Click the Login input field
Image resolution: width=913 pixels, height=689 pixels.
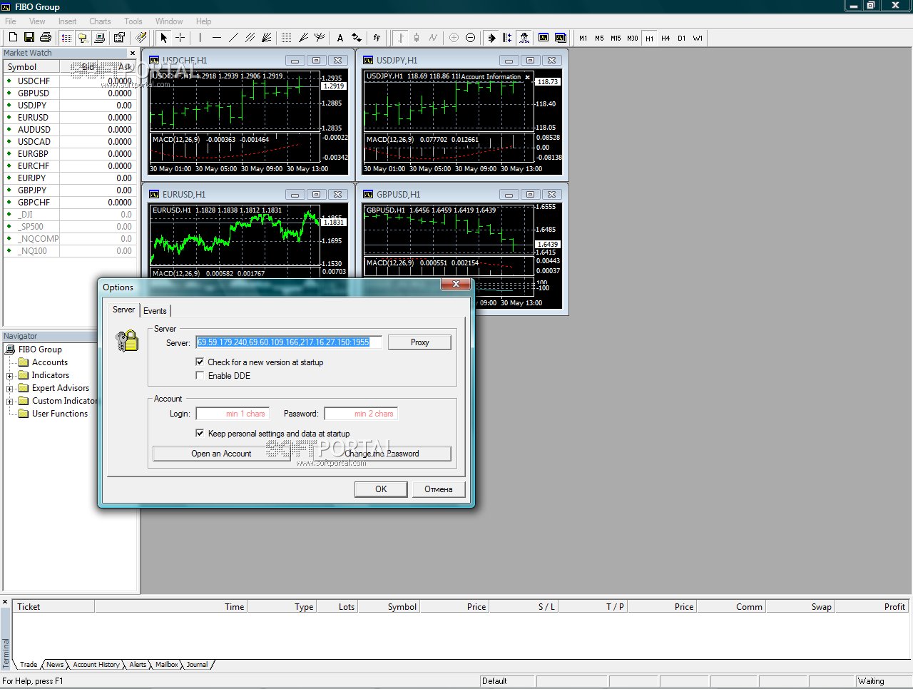[x=232, y=414]
